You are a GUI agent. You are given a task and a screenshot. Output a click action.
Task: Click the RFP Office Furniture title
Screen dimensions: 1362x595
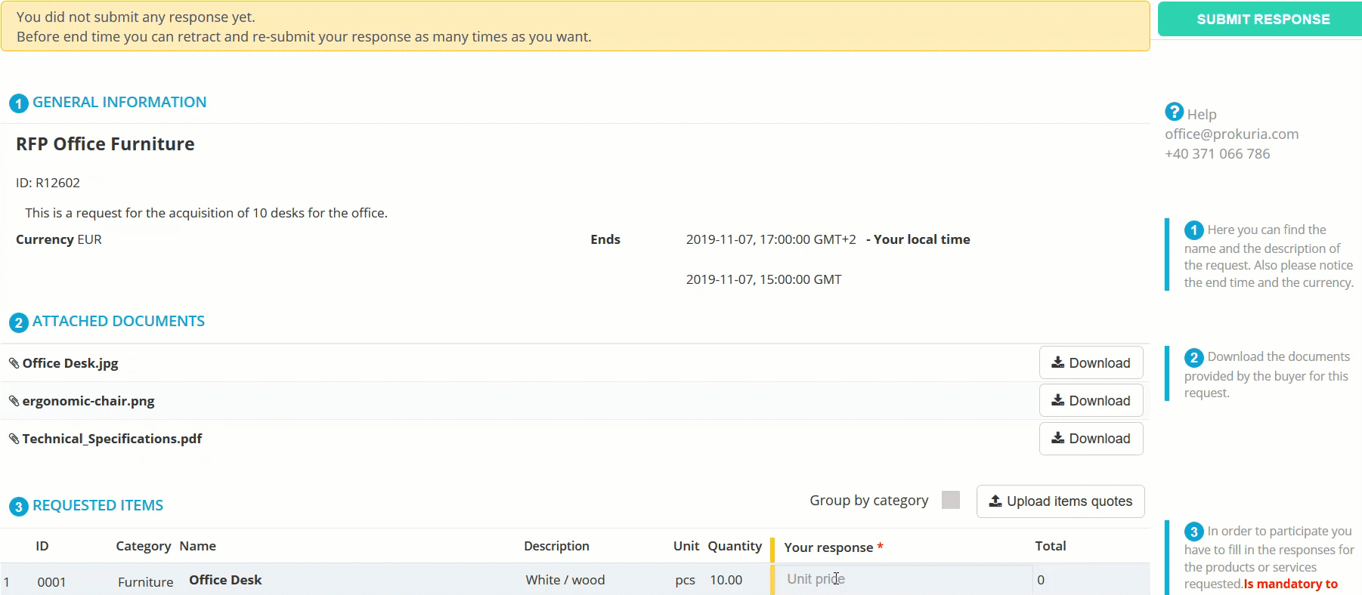pyautogui.click(x=105, y=144)
